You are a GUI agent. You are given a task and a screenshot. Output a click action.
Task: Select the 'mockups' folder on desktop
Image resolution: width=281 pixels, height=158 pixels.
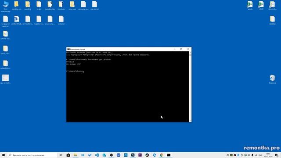[x=61, y=5]
